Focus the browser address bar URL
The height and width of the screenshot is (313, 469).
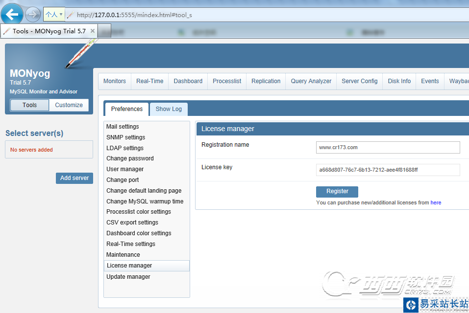click(x=134, y=15)
